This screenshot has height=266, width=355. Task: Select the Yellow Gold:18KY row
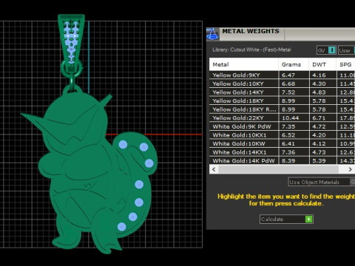pyautogui.click(x=282, y=100)
